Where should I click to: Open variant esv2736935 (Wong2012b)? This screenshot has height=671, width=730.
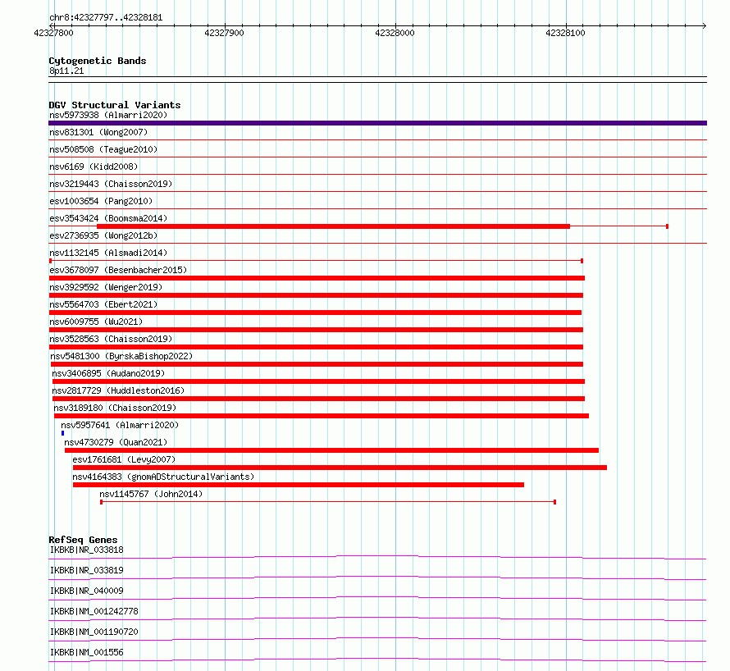click(x=103, y=235)
